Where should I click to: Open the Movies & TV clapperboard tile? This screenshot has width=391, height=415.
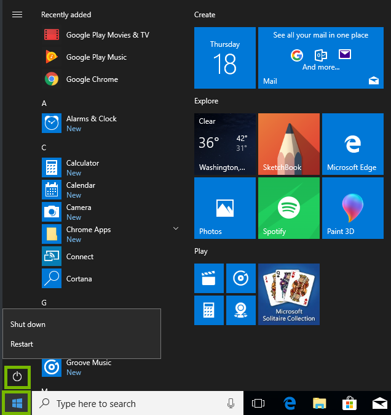coord(209,278)
